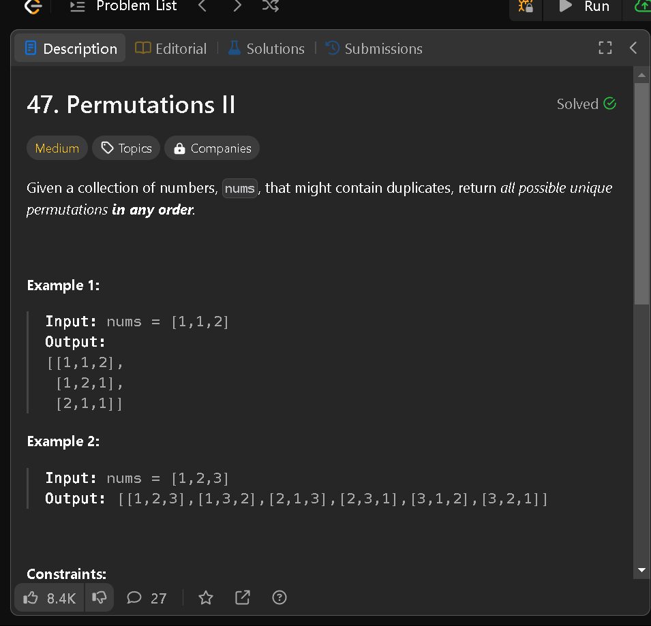Click the scrollbar down arrow

coord(641,569)
